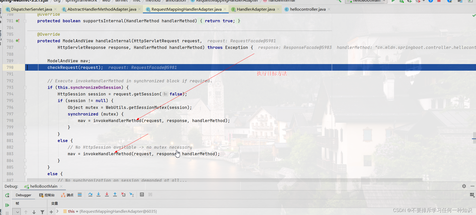The height and width of the screenshot is (215, 476).
Task: Add a new watch with plus icon
Action: [x=51, y=212]
